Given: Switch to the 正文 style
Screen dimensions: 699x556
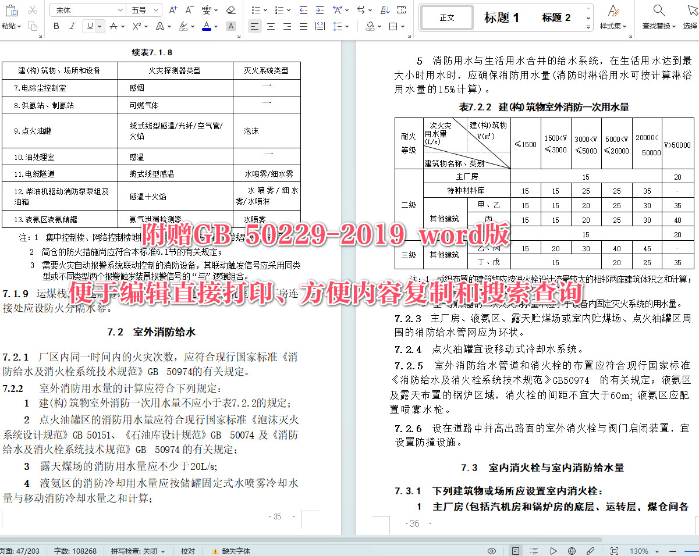Looking at the screenshot, I should point(446,17).
